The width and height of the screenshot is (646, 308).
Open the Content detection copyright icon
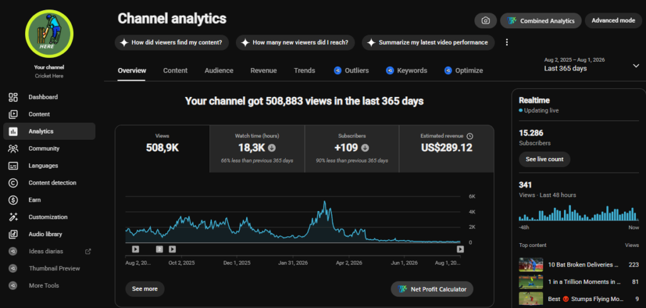tap(13, 183)
